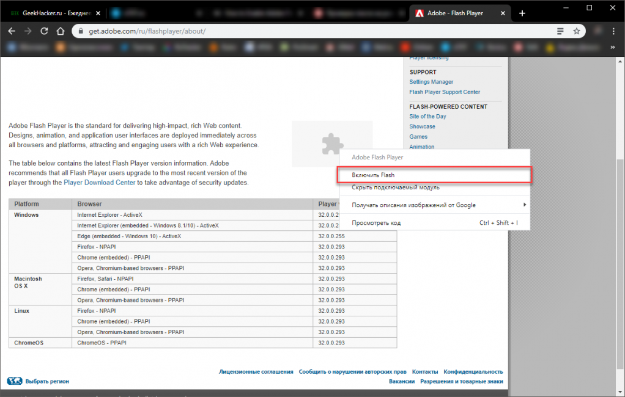Click the blocked Flash plugin puzzle icon
The height and width of the screenshot is (397, 625).
tap(332, 144)
